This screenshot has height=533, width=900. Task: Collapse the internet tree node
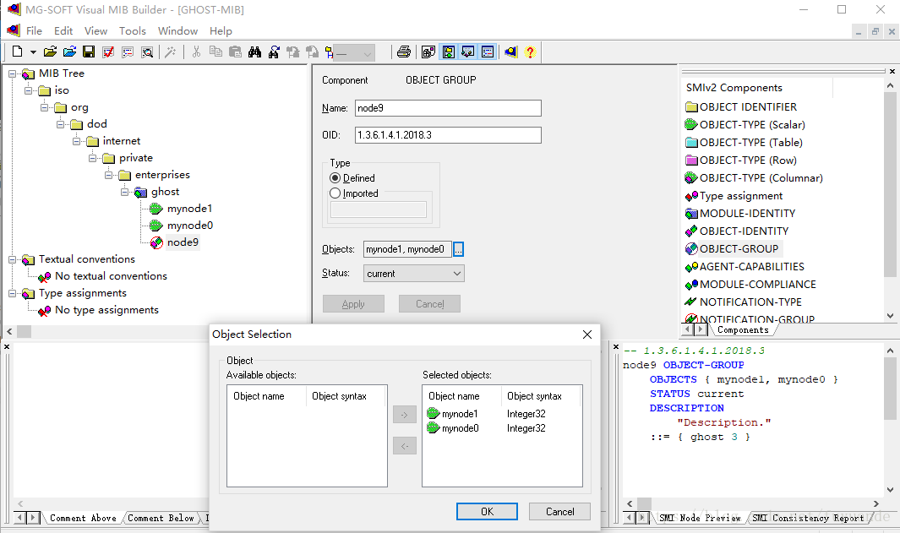coord(76,141)
